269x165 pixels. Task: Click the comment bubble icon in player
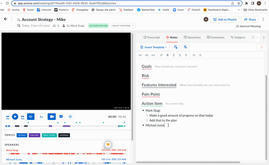point(61,117)
